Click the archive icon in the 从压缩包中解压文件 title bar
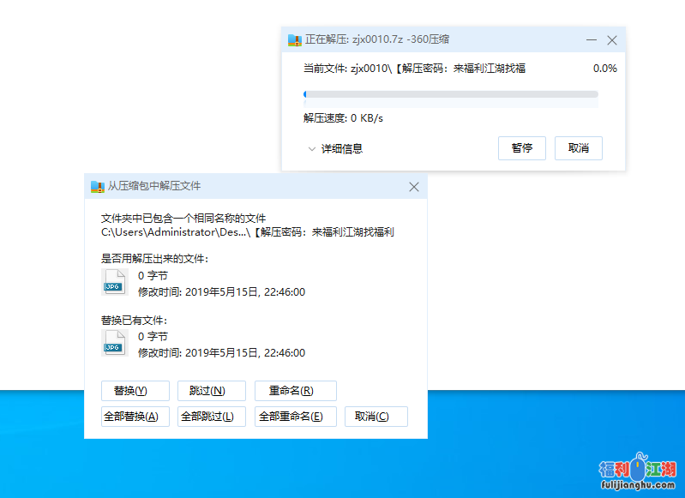This screenshot has width=685, height=498. coord(97,186)
